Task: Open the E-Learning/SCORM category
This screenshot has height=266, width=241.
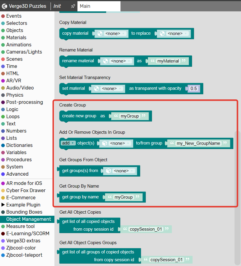Action: tap(28, 234)
